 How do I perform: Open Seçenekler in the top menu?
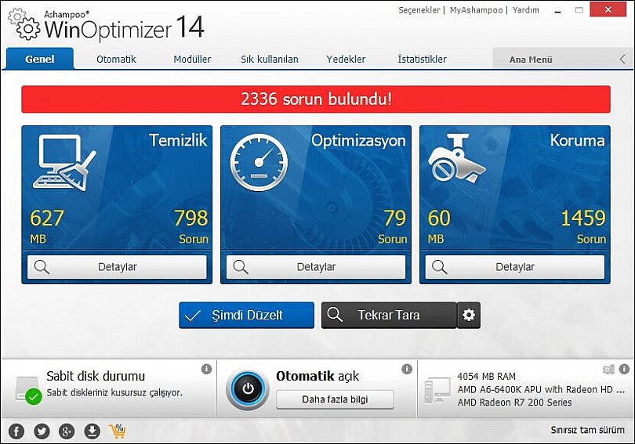419,10
